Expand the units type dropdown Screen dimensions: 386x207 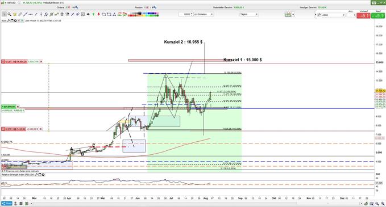click(204, 14)
